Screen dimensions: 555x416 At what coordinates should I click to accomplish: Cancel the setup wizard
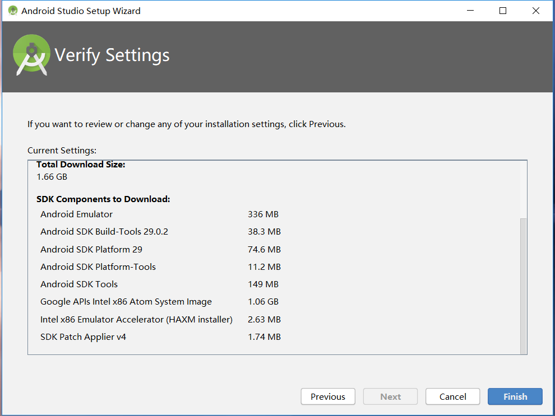[452, 396]
